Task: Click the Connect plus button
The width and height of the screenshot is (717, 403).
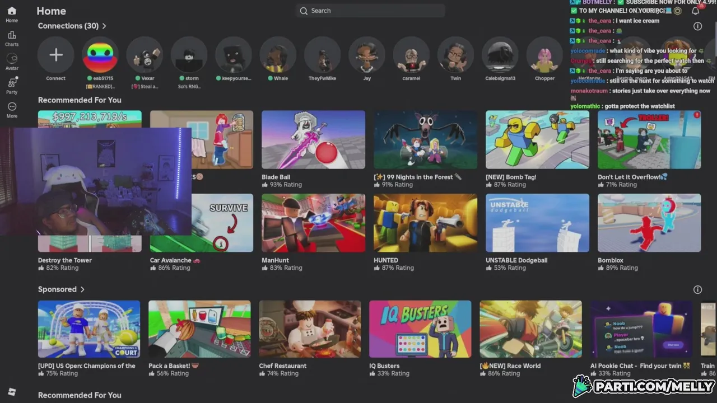Action: click(55, 55)
